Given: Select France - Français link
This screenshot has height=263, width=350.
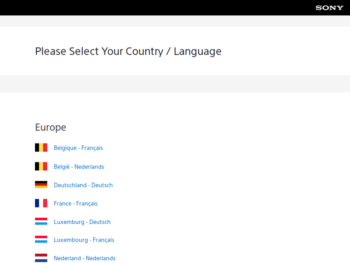Looking at the screenshot, I should [x=76, y=204].
